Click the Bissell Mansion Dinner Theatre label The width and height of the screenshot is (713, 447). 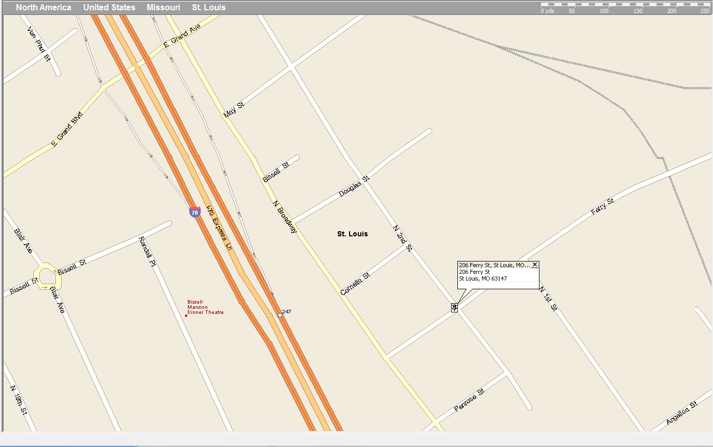(x=205, y=307)
